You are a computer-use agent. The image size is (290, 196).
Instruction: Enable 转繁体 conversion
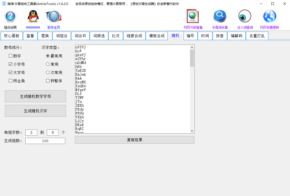click(48, 81)
